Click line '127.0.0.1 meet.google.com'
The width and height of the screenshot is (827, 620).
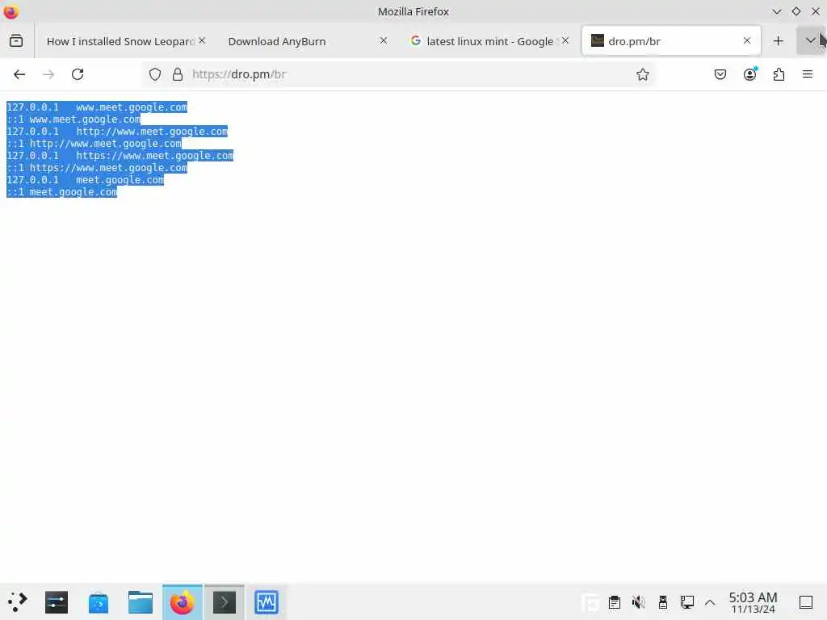(86, 180)
